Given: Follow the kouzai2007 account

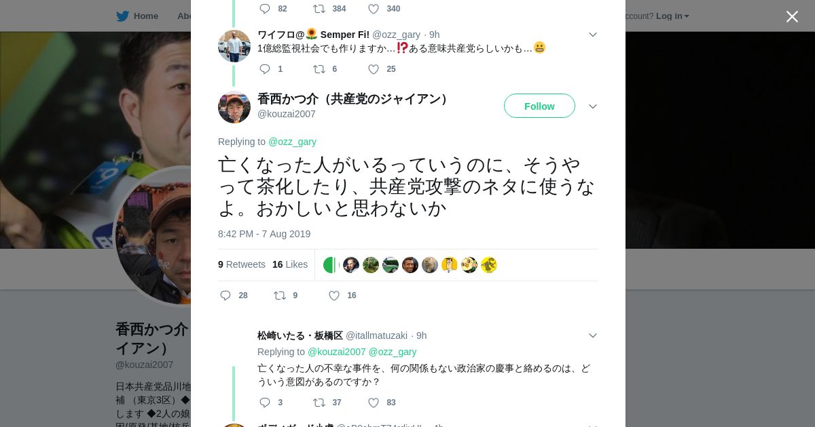Looking at the screenshot, I should pyautogui.click(x=539, y=106).
